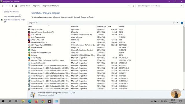Click the Microsoft Office Professional Plus icon
Viewport: 185px width, 104px height.
pos(29,60)
